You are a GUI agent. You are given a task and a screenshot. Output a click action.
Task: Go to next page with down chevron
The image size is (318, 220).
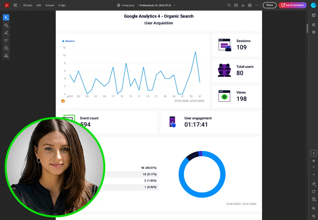314,174
